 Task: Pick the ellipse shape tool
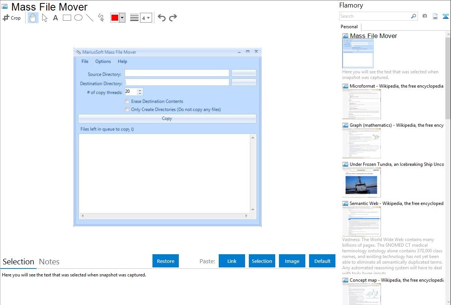click(x=78, y=18)
